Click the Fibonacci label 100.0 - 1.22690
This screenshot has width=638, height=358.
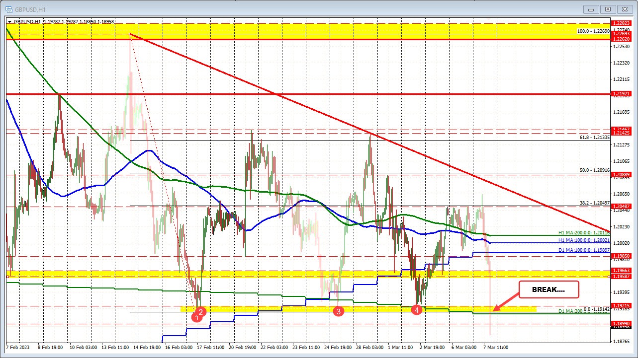point(593,31)
